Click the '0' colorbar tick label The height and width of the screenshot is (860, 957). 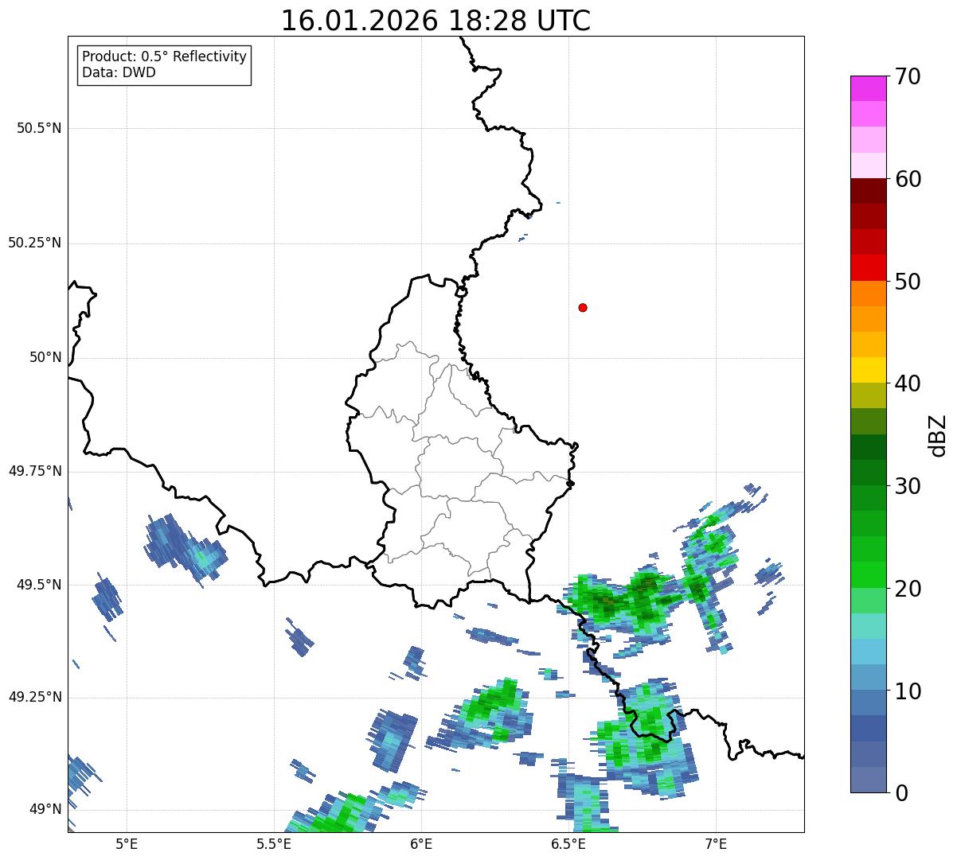point(901,793)
